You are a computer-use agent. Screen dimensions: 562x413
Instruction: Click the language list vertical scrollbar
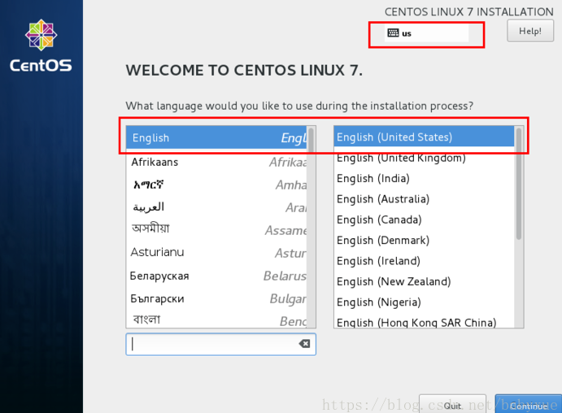coord(311,227)
